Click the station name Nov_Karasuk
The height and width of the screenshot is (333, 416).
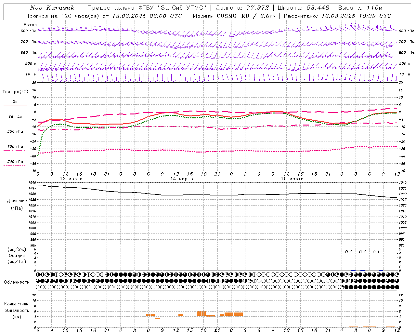pyautogui.click(x=52, y=8)
